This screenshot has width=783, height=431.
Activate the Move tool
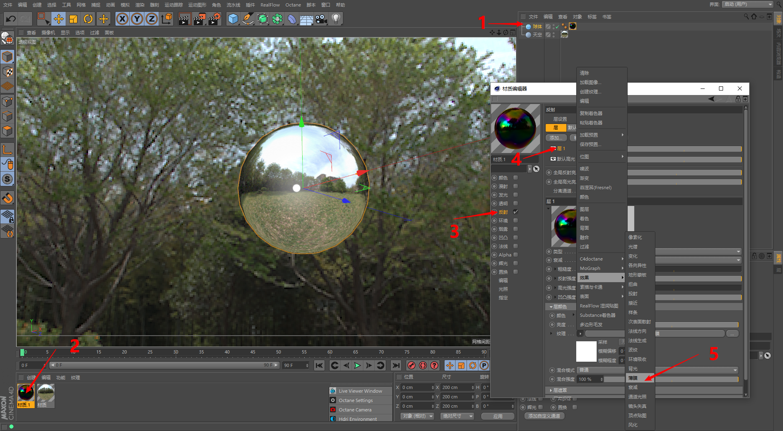(x=59, y=19)
